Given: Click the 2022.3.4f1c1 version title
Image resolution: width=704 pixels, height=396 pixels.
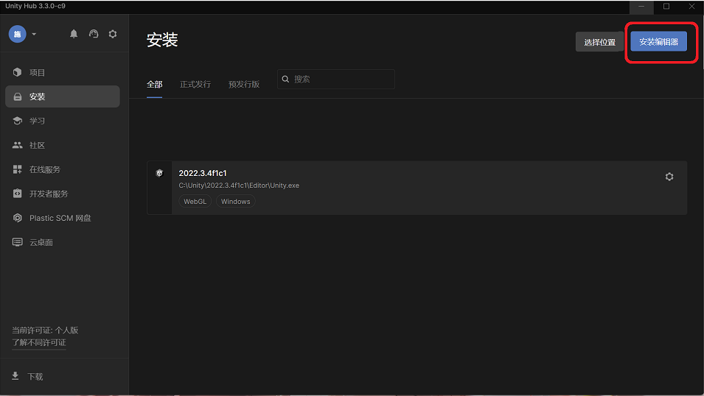Looking at the screenshot, I should [x=203, y=173].
